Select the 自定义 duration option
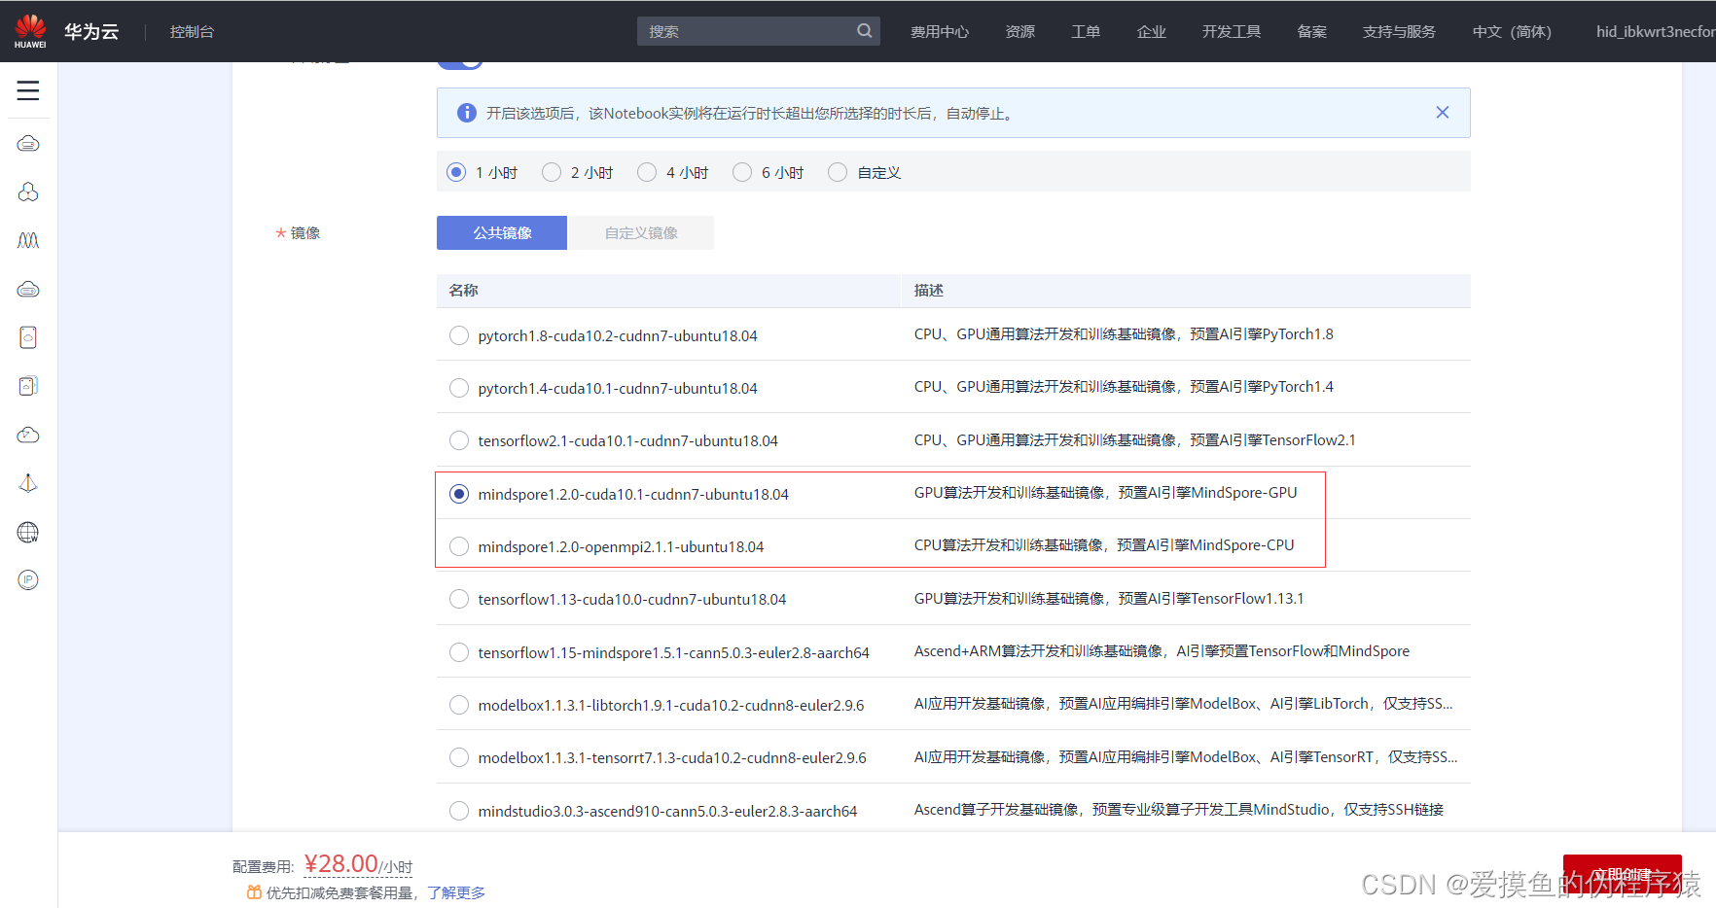The image size is (1716, 908). click(x=838, y=172)
